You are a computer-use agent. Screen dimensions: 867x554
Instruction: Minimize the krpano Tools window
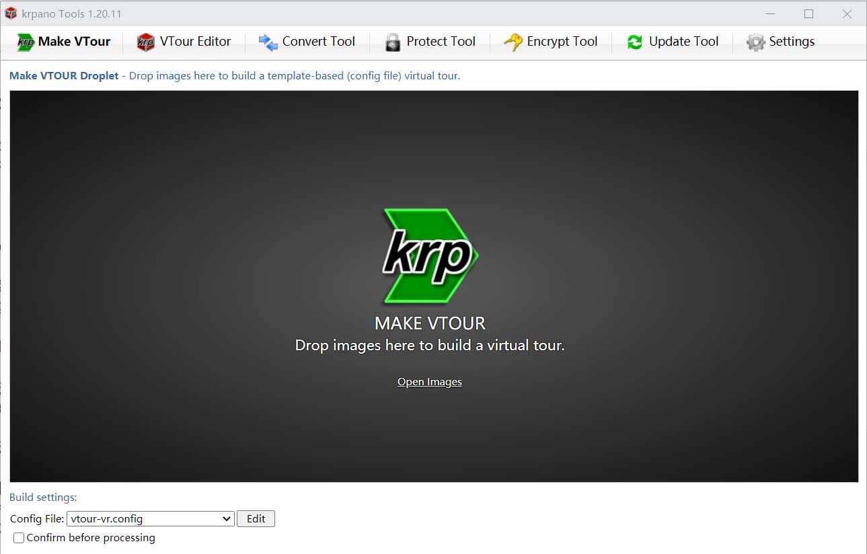[x=771, y=13]
